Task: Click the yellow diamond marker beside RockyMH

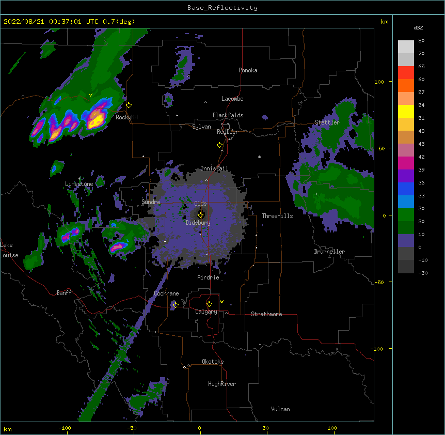Action: click(x=129, y=105)
